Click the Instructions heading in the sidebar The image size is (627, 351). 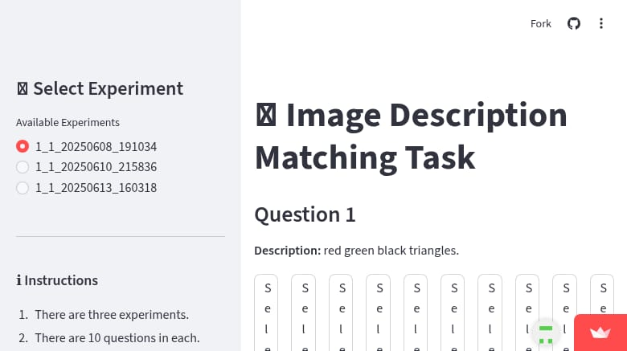61,280
